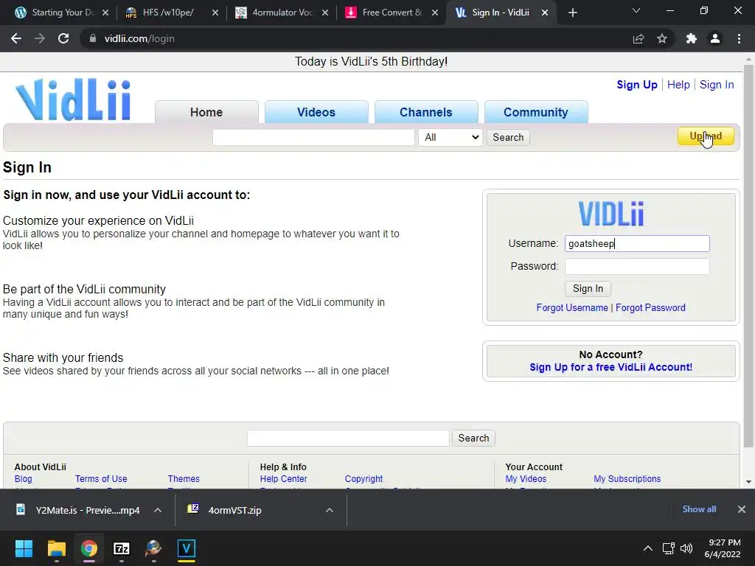Image resolution: width=755 pixels, height=566 pixels.
Task: Reload the VidLii login page
Action: point(63,38)
